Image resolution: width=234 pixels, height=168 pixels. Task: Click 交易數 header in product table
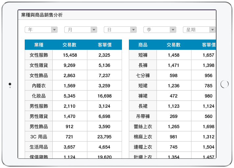click(x=174, y=45)
